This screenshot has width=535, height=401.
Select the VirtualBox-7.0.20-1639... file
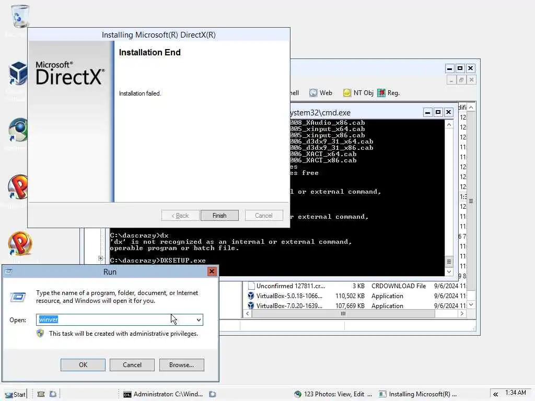289,306
